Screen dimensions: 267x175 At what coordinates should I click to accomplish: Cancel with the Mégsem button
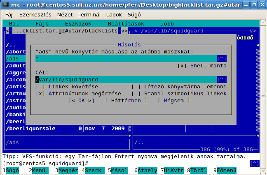pos(173,100)
